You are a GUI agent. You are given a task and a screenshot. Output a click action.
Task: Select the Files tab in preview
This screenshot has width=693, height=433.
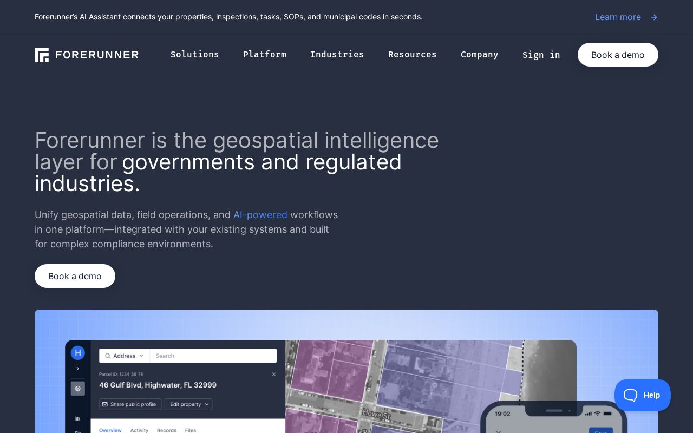pyautogui.click(x=191, y=430)
